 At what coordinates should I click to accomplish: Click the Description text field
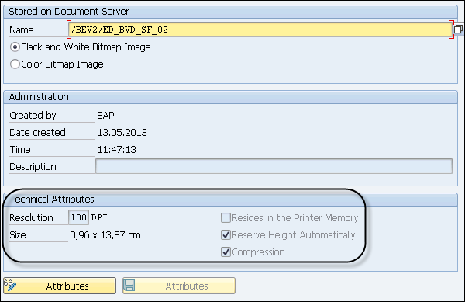[274, 166]
